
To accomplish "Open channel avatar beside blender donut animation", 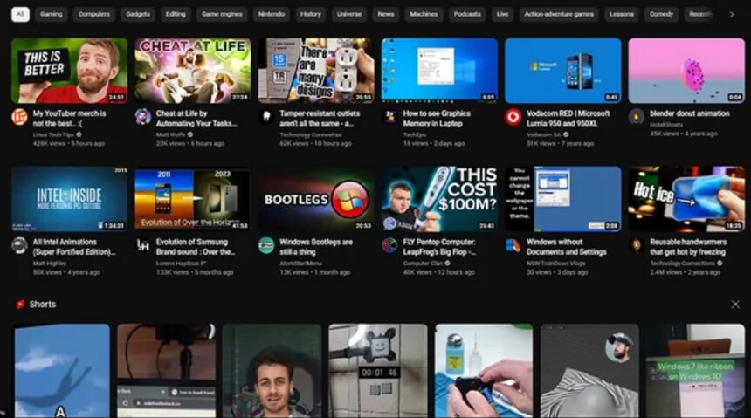I will tap(637, 117).
